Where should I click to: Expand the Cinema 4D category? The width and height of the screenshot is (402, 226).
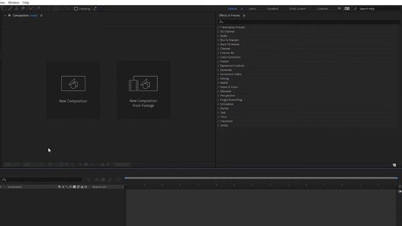(219, 53)
